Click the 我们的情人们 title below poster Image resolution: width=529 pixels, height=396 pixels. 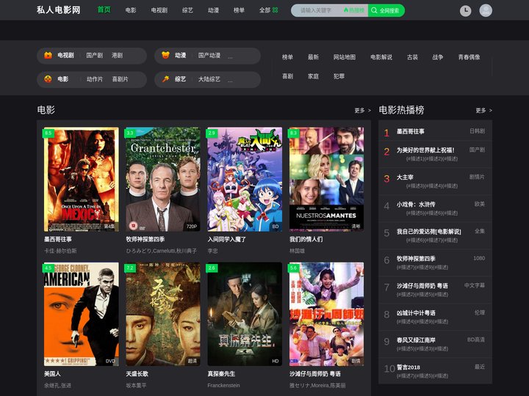pos(306,239)
